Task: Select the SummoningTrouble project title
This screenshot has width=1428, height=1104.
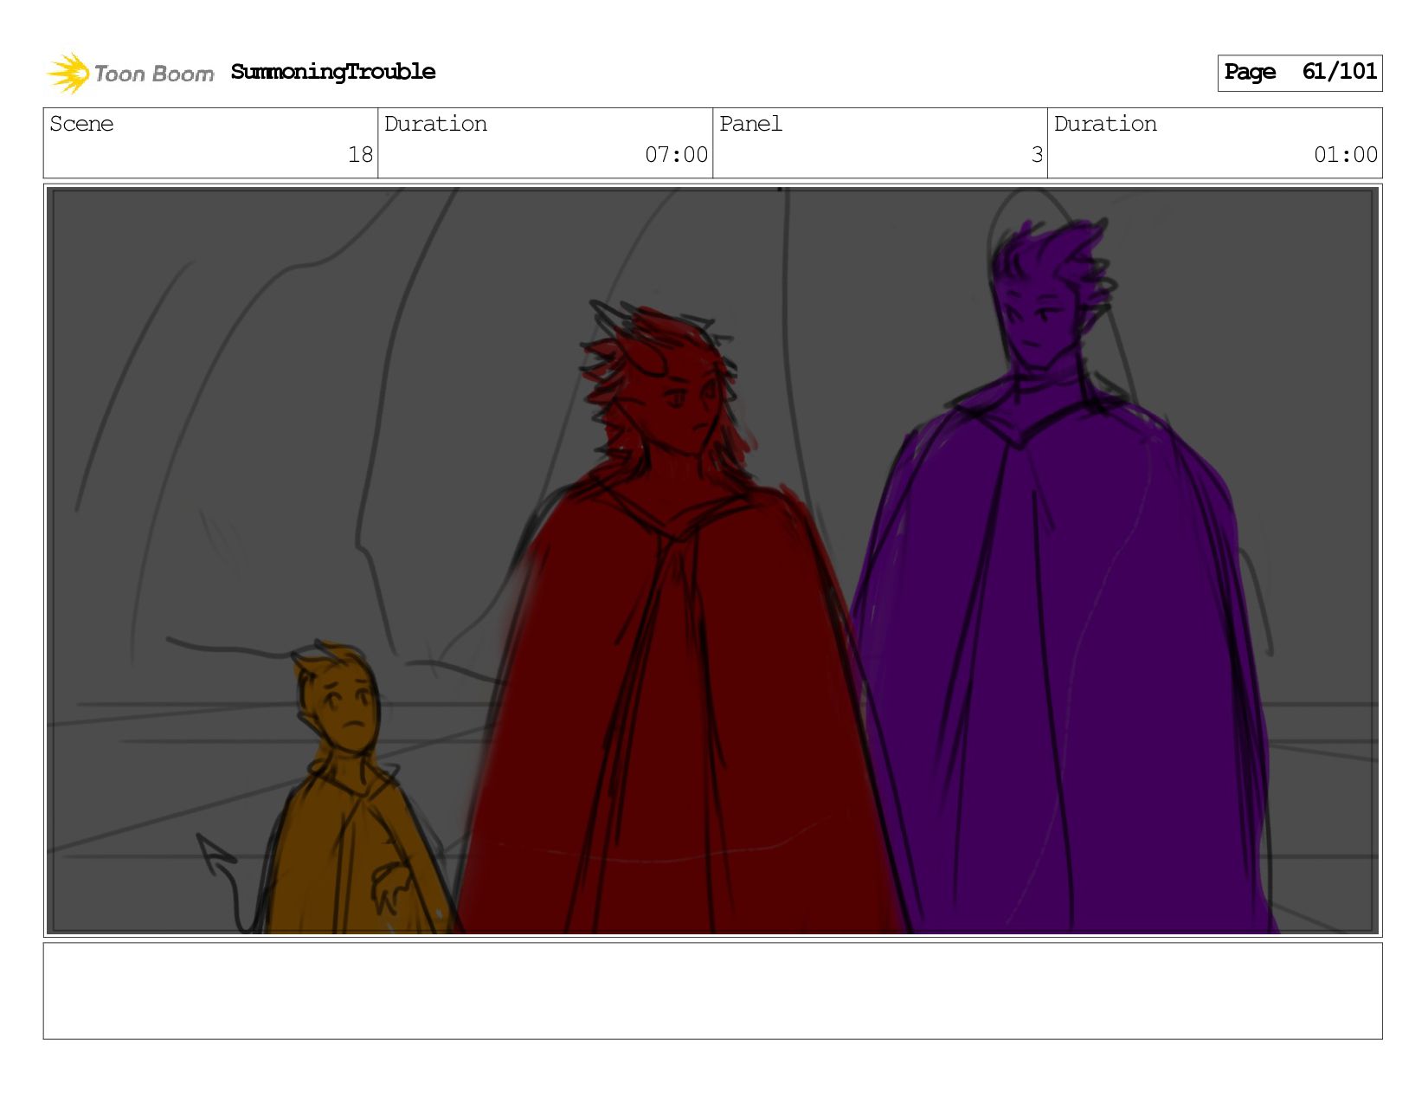Action: (333, 72)
